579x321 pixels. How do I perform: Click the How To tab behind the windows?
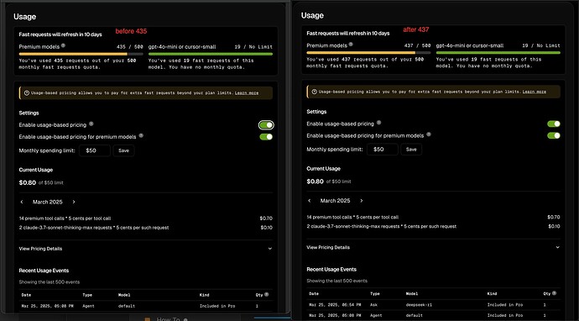pos(168,319)
